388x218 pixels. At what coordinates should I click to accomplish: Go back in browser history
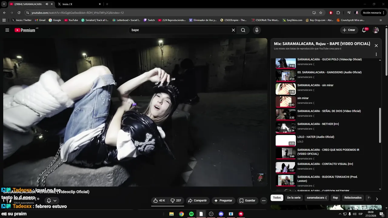click(5, 13)
